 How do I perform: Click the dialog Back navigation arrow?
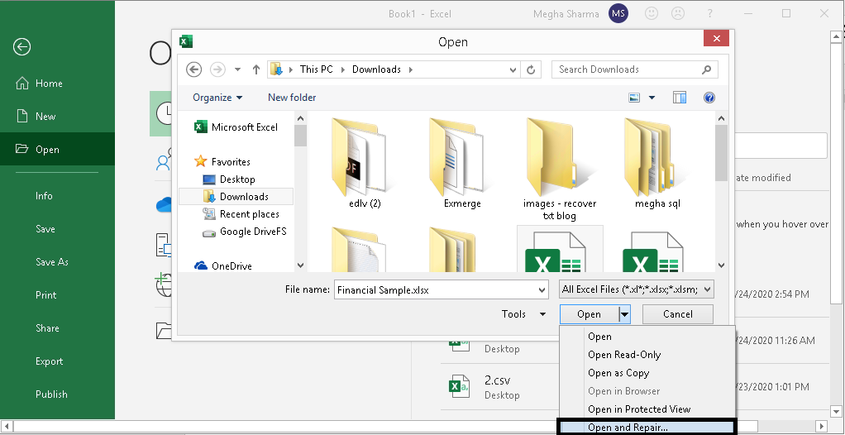(194, 69)
